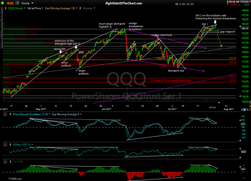The width and height of the screenshot is (251, 181).
Task: Close the Wilder's RSI pane
Action: click(x=5, y=145)
